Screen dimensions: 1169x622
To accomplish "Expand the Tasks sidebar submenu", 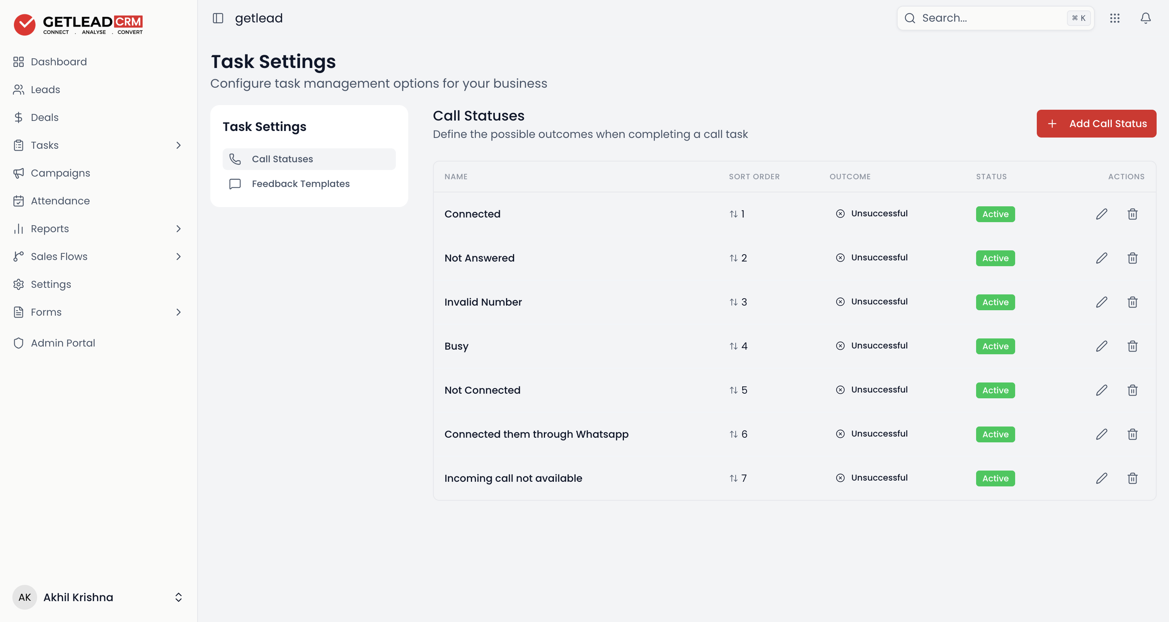I will pyautogui.click(x=178, y=145).
